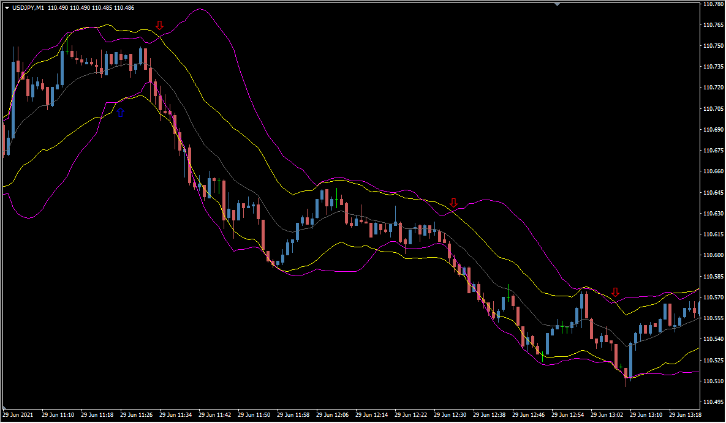Open the chart dropdown triangle beside USDJPY,M1
The width and height of the screenshot is (726, 423).
pos(7,8)
